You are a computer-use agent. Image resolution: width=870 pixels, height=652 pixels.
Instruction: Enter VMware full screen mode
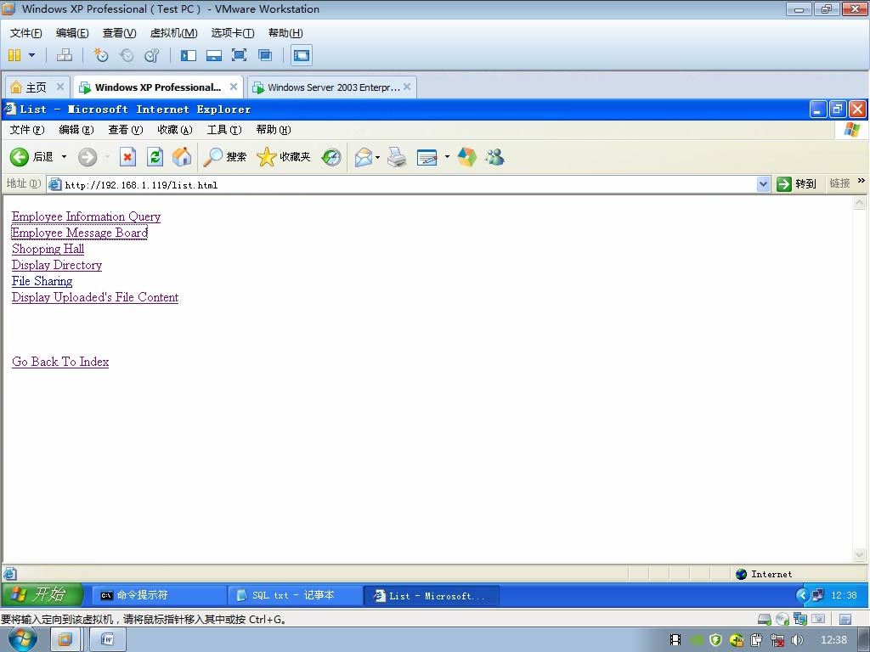click(x=239, y=55)
